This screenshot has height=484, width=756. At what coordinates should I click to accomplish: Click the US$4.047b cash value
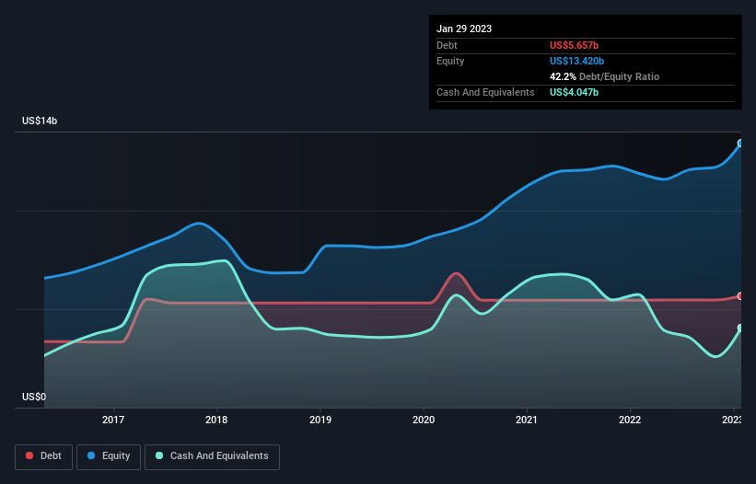click(x=574, y=92)
